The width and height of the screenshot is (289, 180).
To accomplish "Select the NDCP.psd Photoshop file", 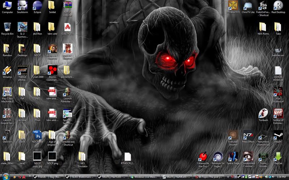I will (x=38, y=137).
